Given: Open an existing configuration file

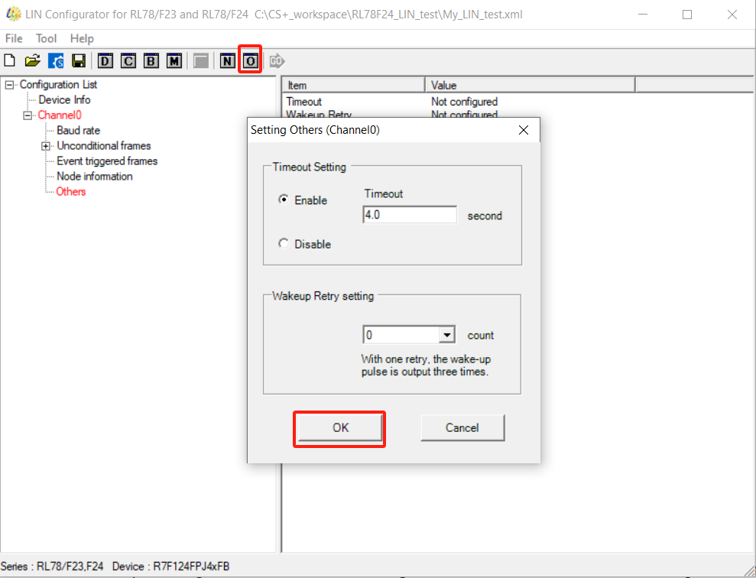Looking at the screenshot, I should [x=32, y=60].
